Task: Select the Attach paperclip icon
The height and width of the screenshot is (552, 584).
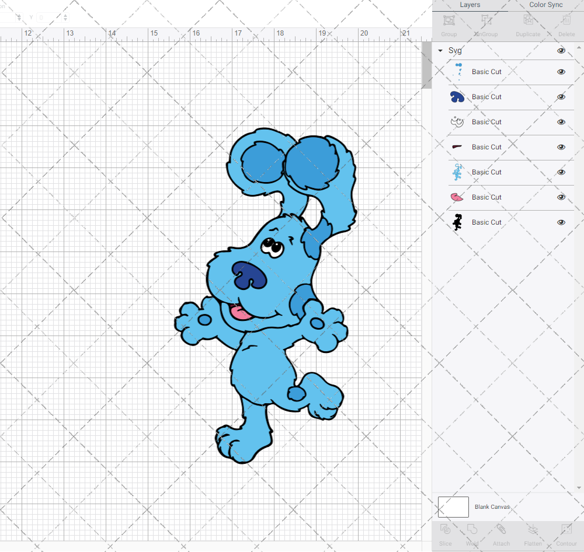Action: (501, 529)
